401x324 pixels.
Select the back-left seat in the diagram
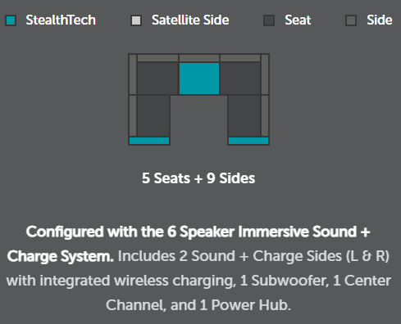click(x=157, y=79)
